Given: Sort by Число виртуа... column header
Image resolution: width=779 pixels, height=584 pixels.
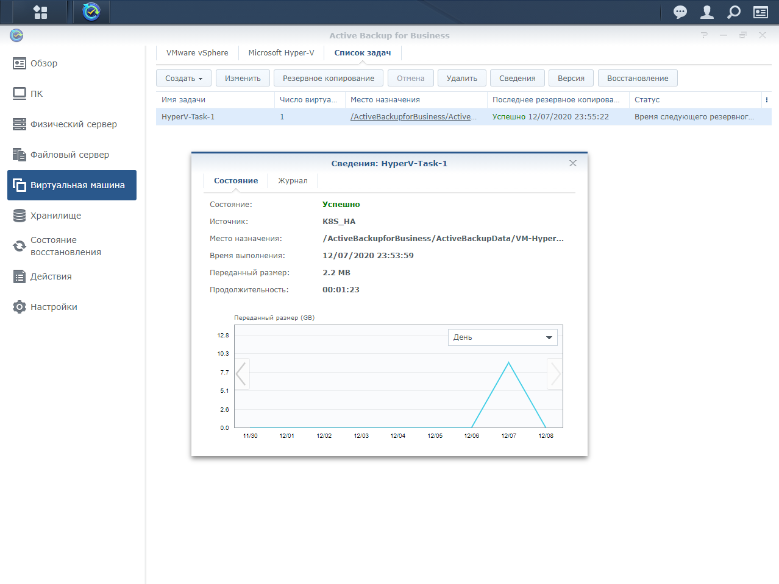Looking at the screenshot, I should (x=310, y=100).
